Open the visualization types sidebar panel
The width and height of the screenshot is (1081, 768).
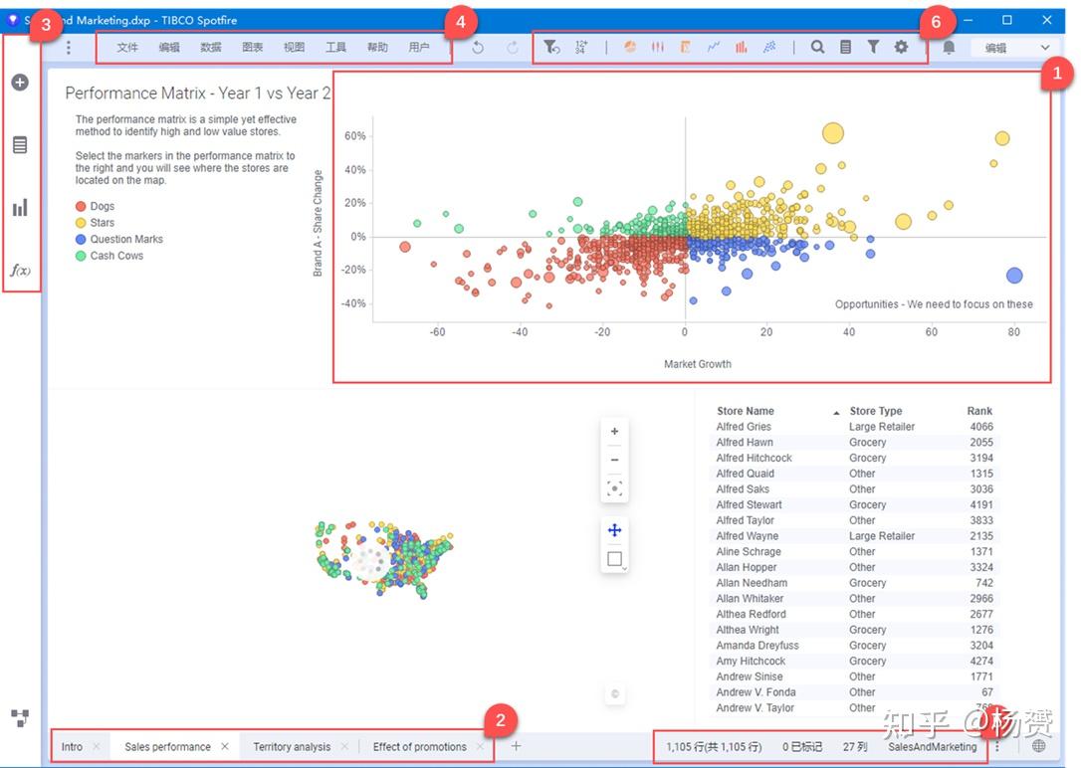tap(19, 207)
